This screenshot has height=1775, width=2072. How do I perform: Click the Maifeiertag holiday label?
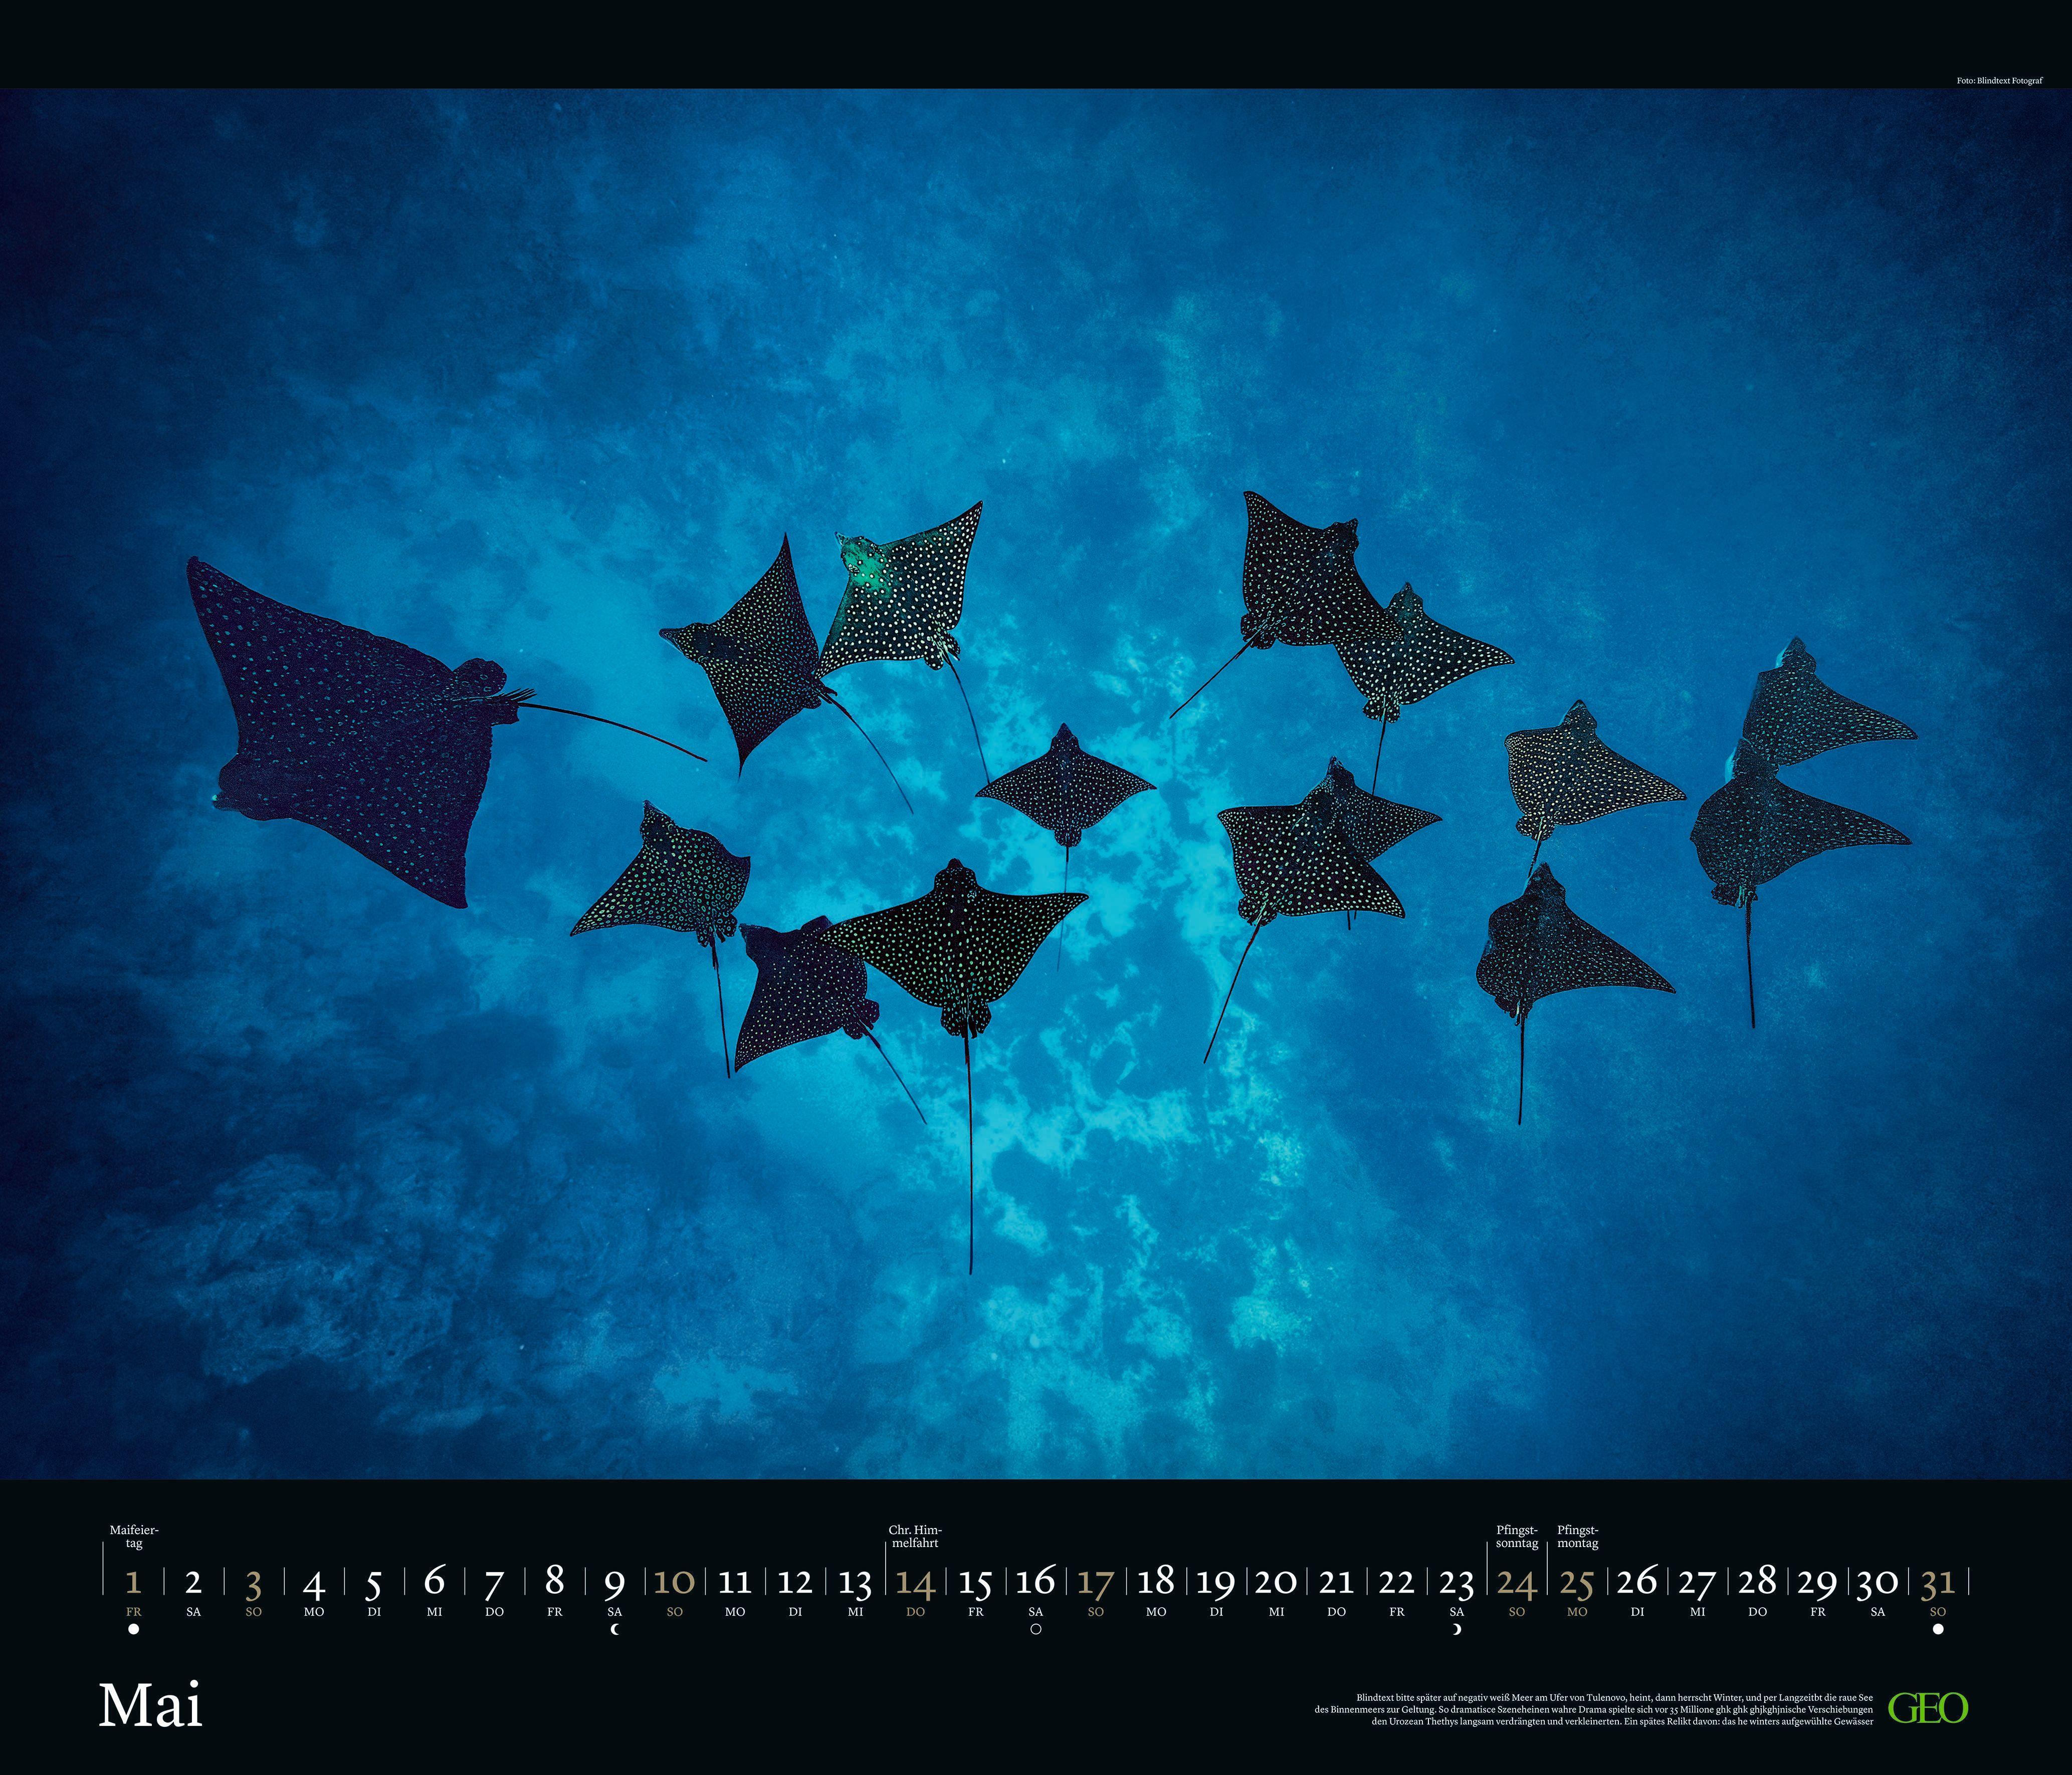tap(134, 1537)
